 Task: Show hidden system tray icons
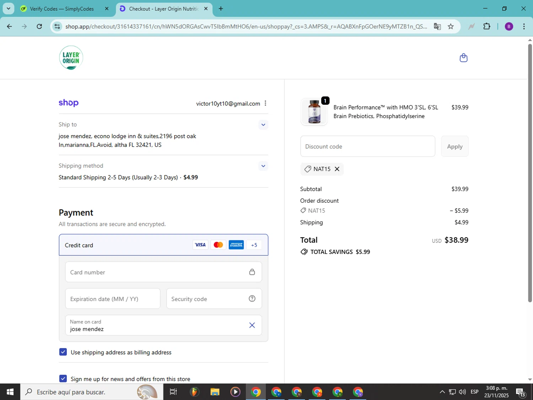(x=442, y=392)
